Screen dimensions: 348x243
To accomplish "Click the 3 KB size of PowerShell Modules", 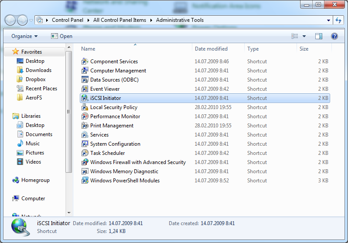I will [323, 180].
